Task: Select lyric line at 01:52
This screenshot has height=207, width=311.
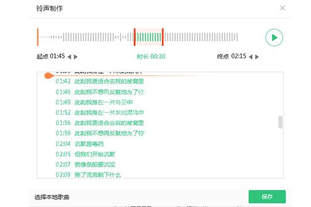Action: (100, 113)
